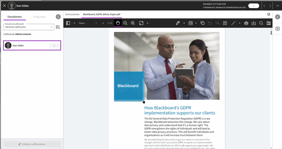Click the fit-to-page view icon
282x149 pixels.
pos(141,23)
